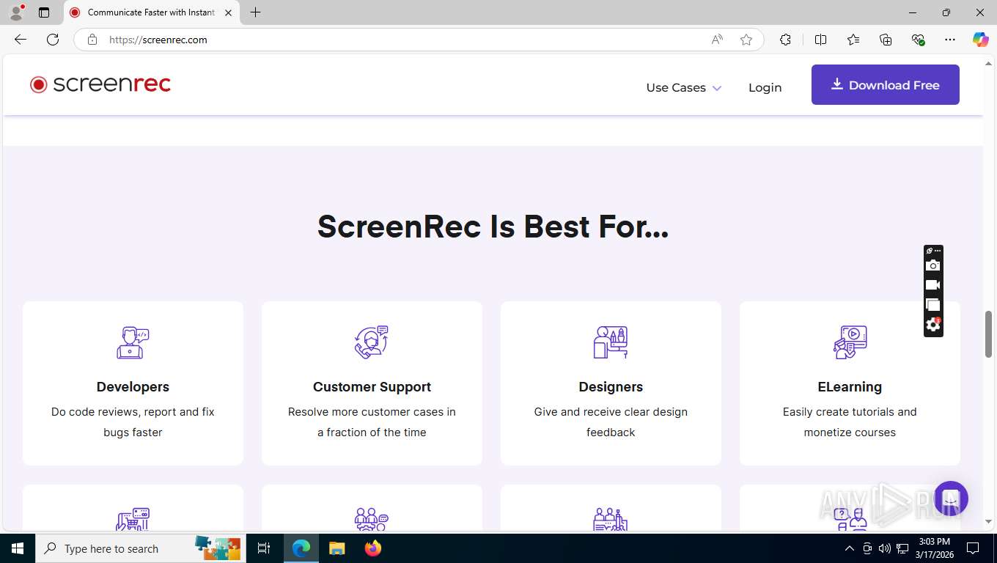Viewport: 997px width, 563px height.
Task: Click 'Give and receive clear design' text
Action: 611,412
